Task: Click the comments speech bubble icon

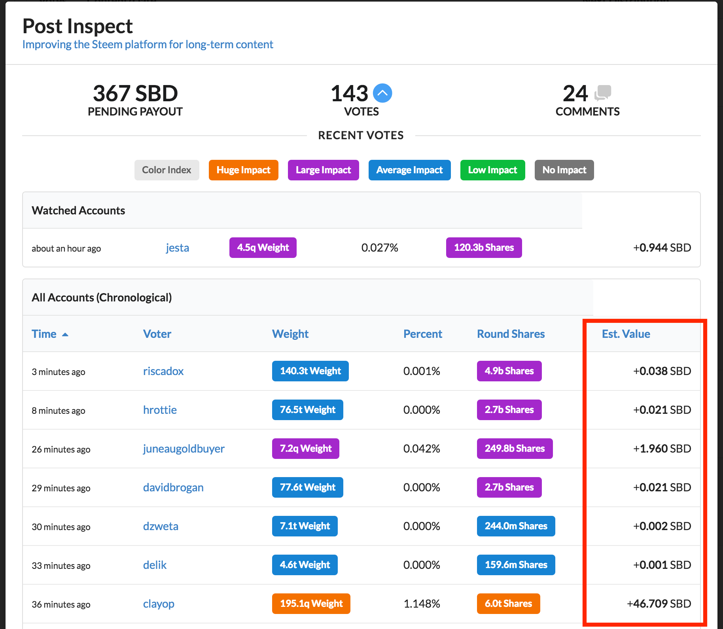Action: click(603, 93)
